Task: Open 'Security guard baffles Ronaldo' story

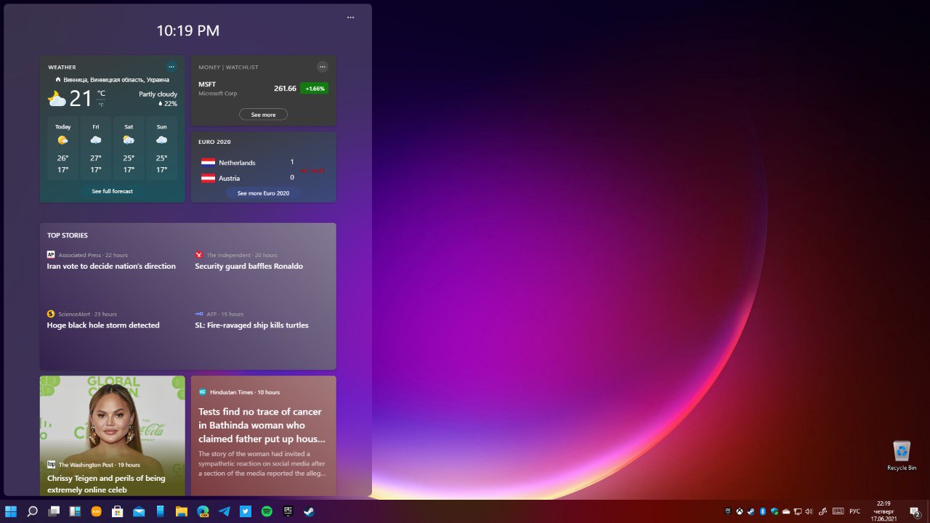Action: tap(248, 266)
